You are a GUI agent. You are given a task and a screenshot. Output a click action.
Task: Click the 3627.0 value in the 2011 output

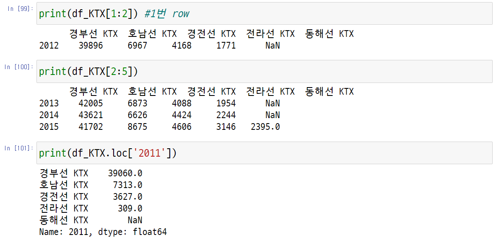click(x=127, y=197)
